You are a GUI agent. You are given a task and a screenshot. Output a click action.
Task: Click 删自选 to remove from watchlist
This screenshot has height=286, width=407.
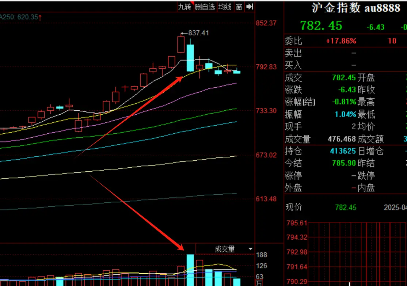205,7
